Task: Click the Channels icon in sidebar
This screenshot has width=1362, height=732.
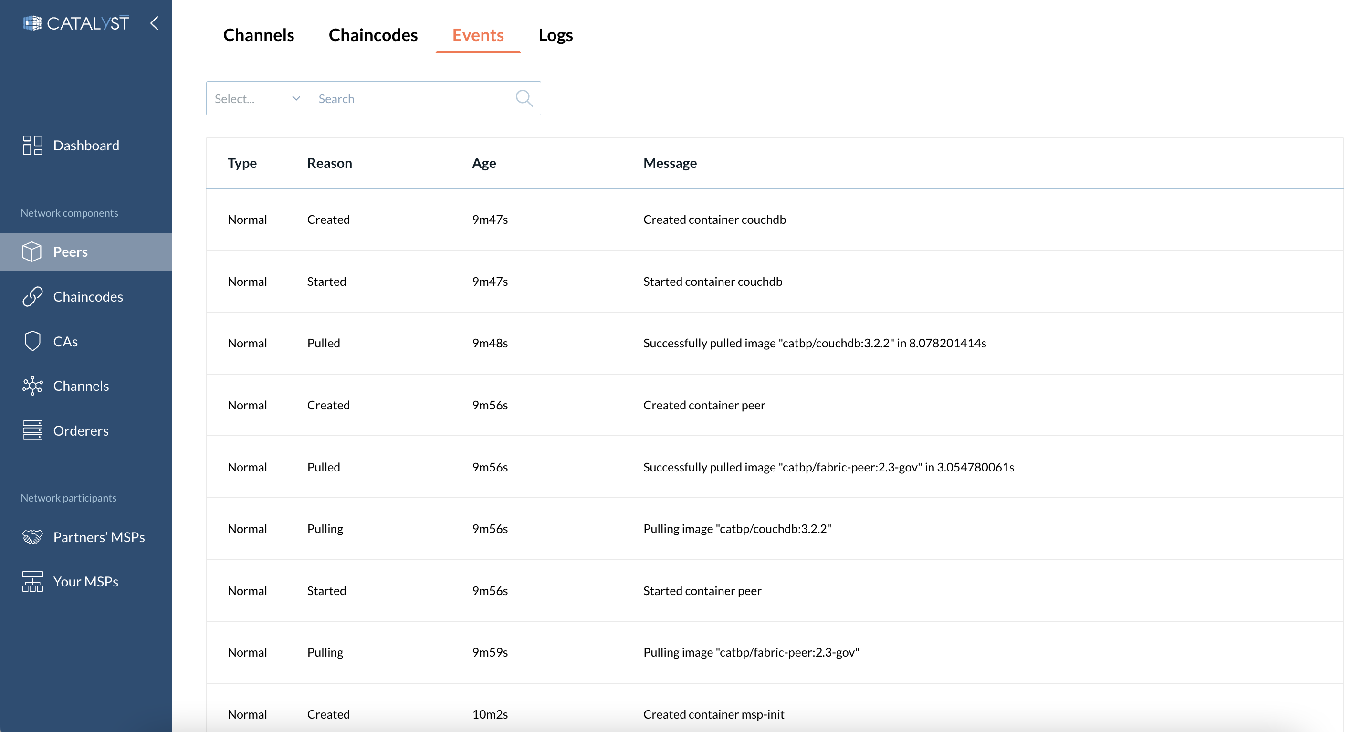Action: coord(31,385)
